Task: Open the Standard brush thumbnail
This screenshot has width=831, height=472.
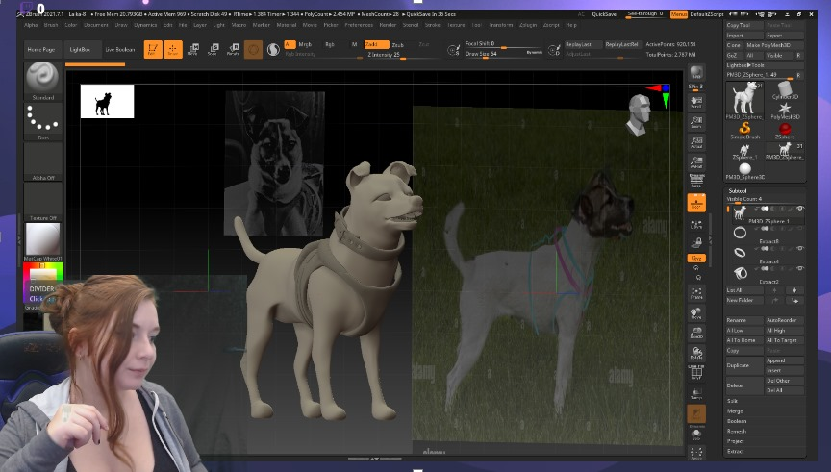Action: pyautogui.click(x=43, y=81)
